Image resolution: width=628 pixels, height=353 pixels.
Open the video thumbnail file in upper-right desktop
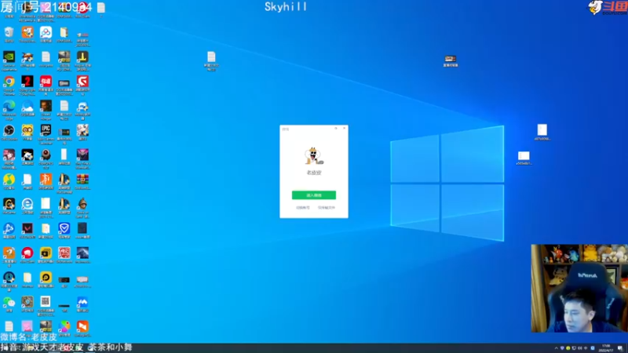(x=450, y=59)
